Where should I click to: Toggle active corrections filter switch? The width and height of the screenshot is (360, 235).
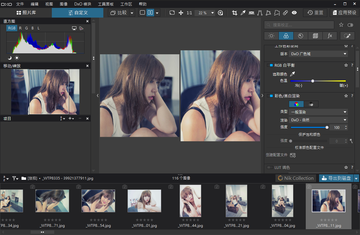tap(350, 25)
